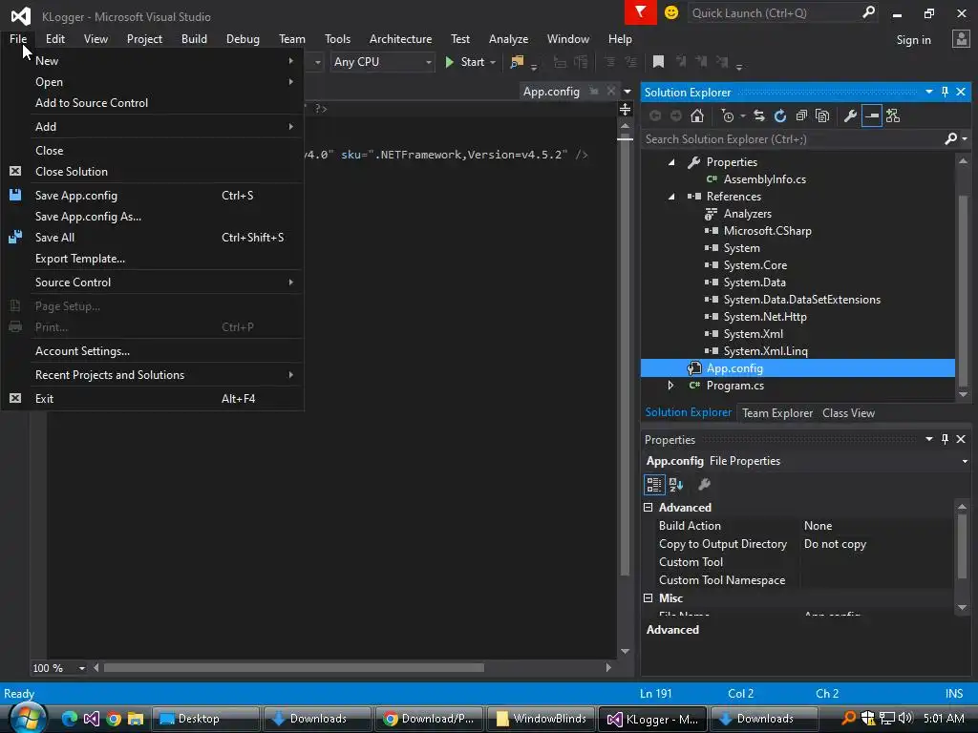Select the Analyzers reference item
The image size is (978, 733).
pyautogui.click(x=747, y=214)
